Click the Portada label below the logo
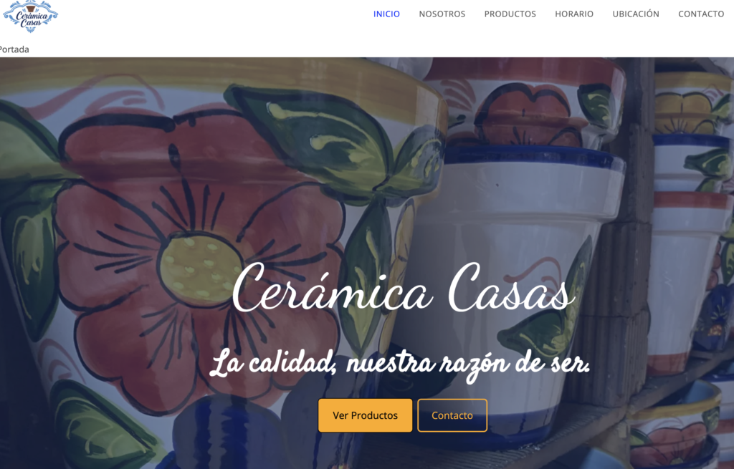The height and width of the screenshot is (469, 734). pos(14,49)
